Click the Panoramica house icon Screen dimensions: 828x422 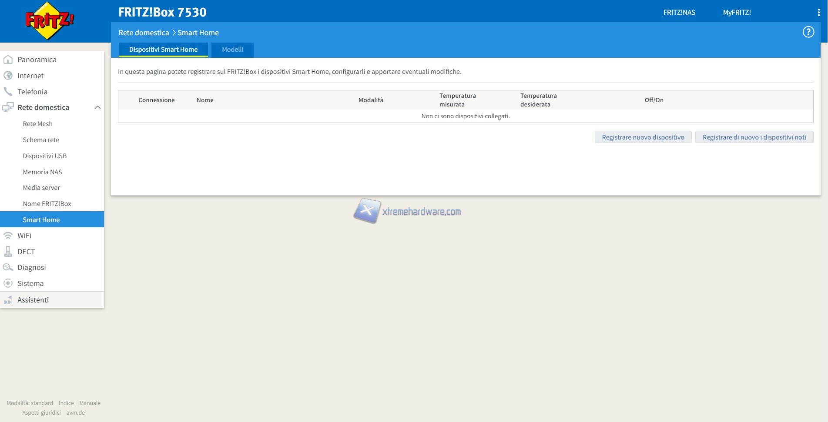click(x=8, y=60)
